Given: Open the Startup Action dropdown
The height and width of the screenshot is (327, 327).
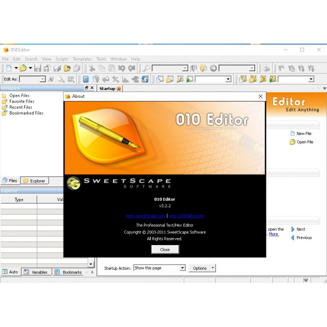Looking at the screenshot, I should pos(183,268).
